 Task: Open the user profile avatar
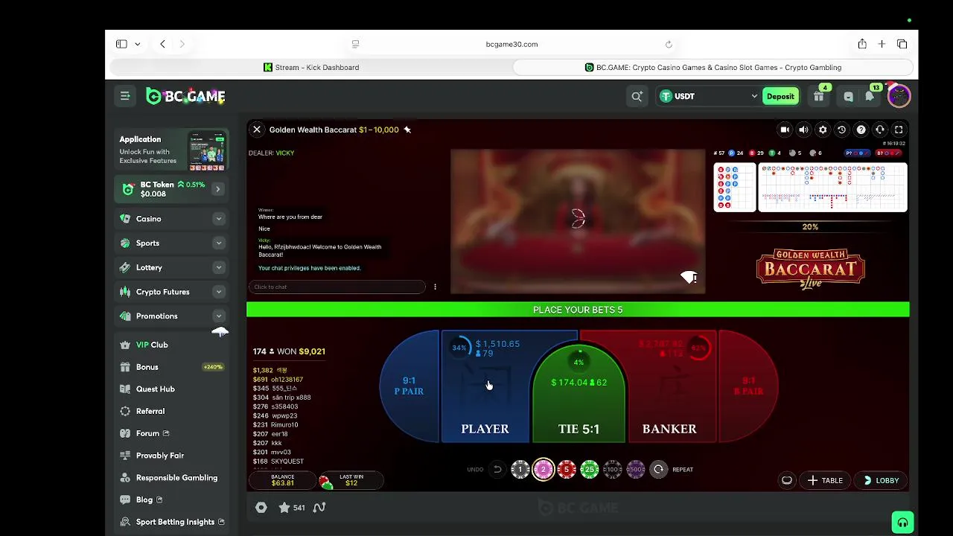899,96
